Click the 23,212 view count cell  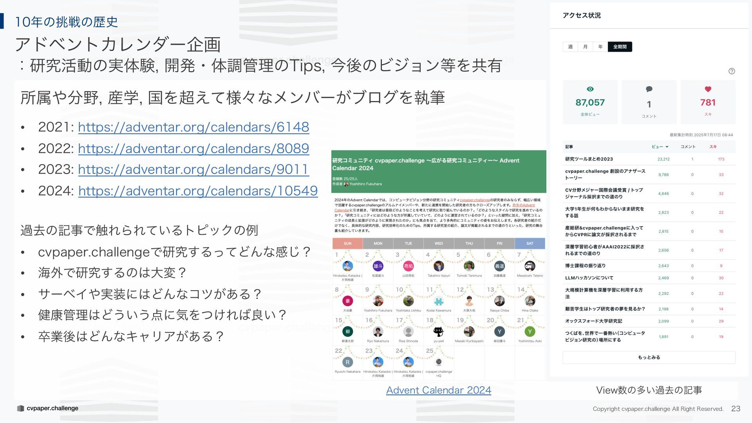coord(663,159)
